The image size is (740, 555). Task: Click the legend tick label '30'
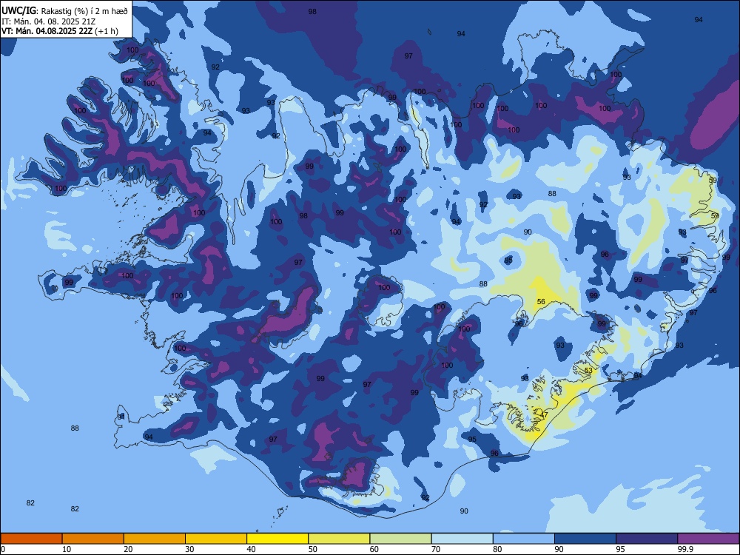[189, 549]
